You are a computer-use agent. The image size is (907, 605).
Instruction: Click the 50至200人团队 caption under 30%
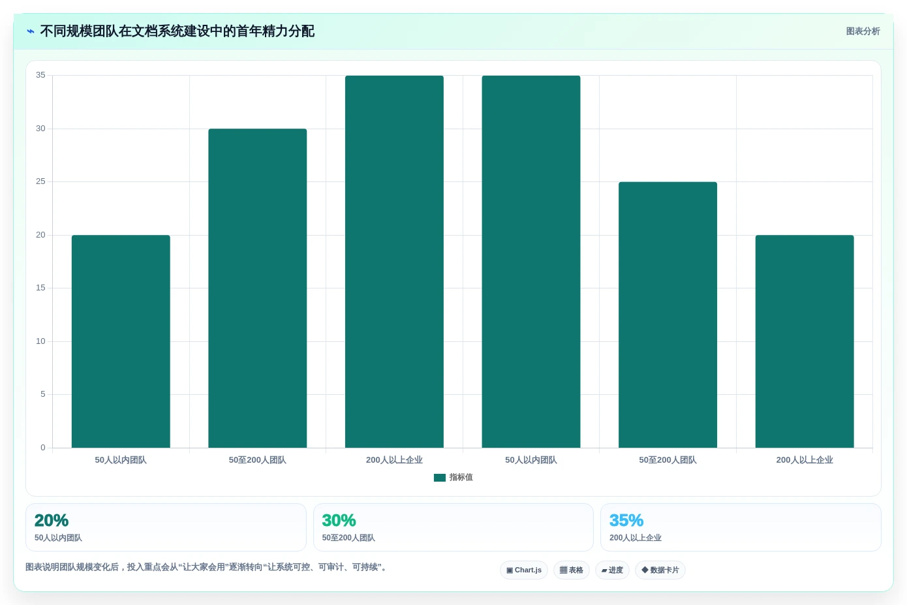(x=348, y=538)
